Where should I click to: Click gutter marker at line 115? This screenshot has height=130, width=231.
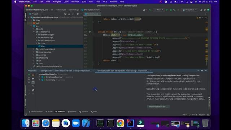pos(90,32)
